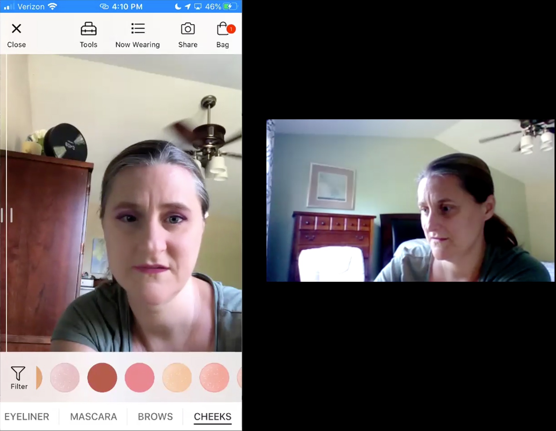Tap the Share camera icon
The width and height of the screenshot is (556, 431).
coord(188,35)
